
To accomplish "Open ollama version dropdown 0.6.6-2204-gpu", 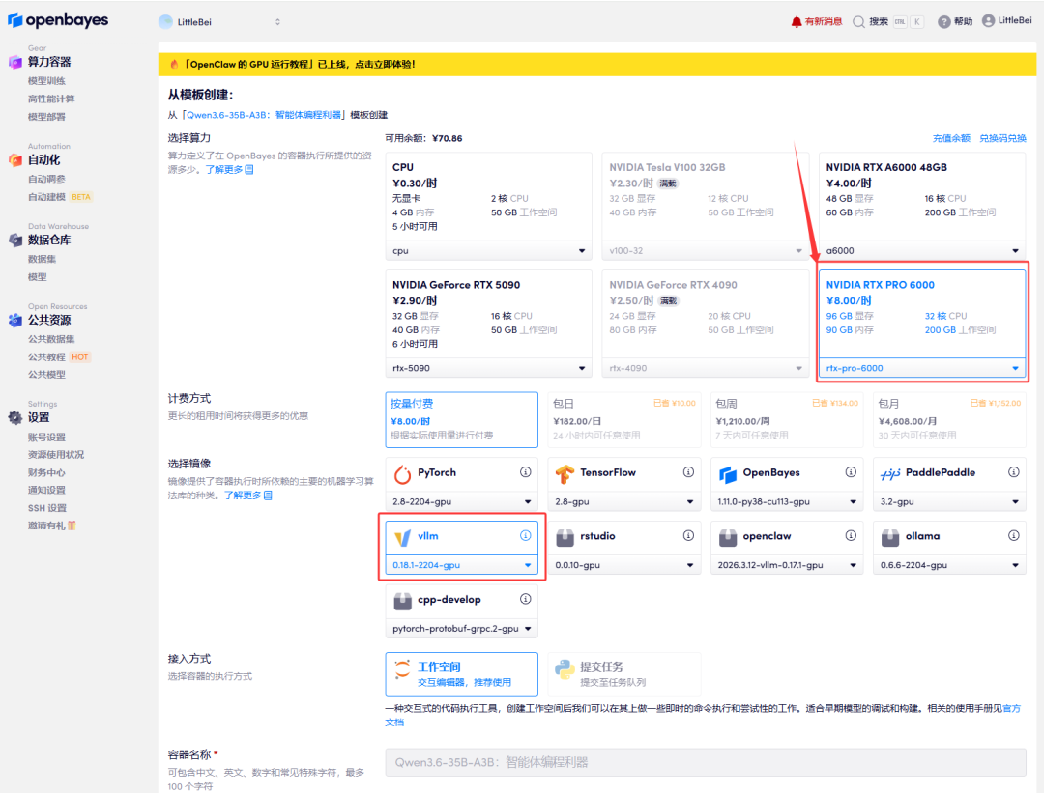I will tap(949, 565).
